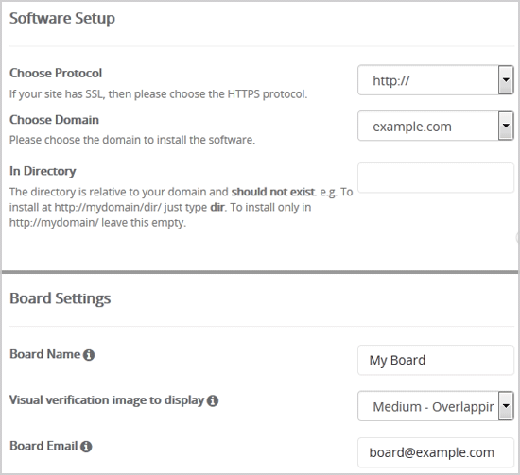Click the Board Name label text
The height and width of the screenshot is (475, 520).
point(44,354)
